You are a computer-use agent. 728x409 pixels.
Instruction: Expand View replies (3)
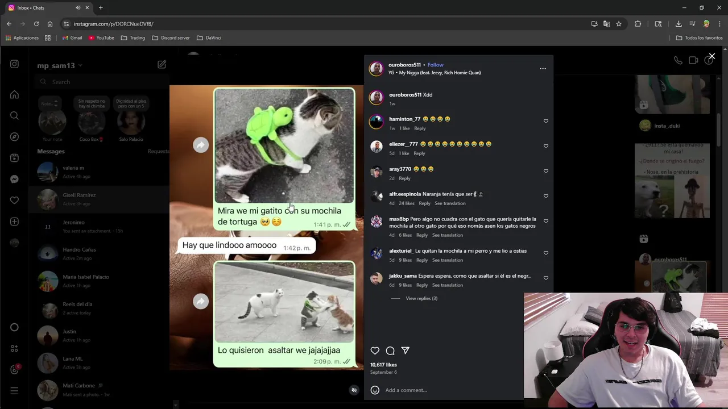point(421,298)
